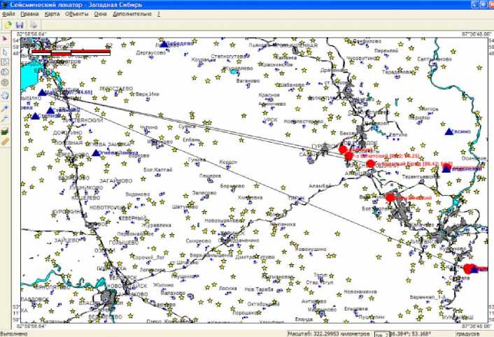This screenshot has width=494, height=337.
Task: Select the Огнева Заимка station triangle
Action: pos(96,153)
